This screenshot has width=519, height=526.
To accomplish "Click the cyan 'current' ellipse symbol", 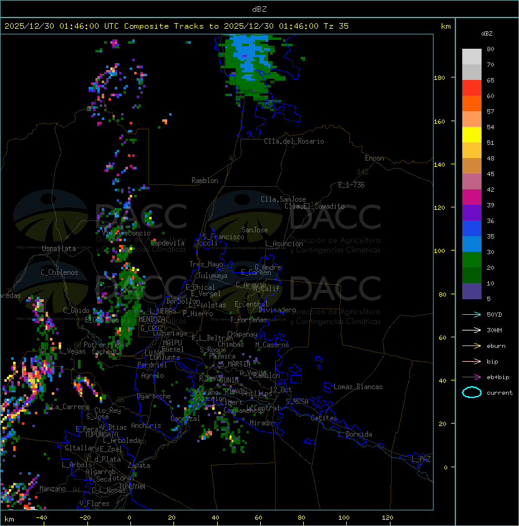I will click(472, 392).
